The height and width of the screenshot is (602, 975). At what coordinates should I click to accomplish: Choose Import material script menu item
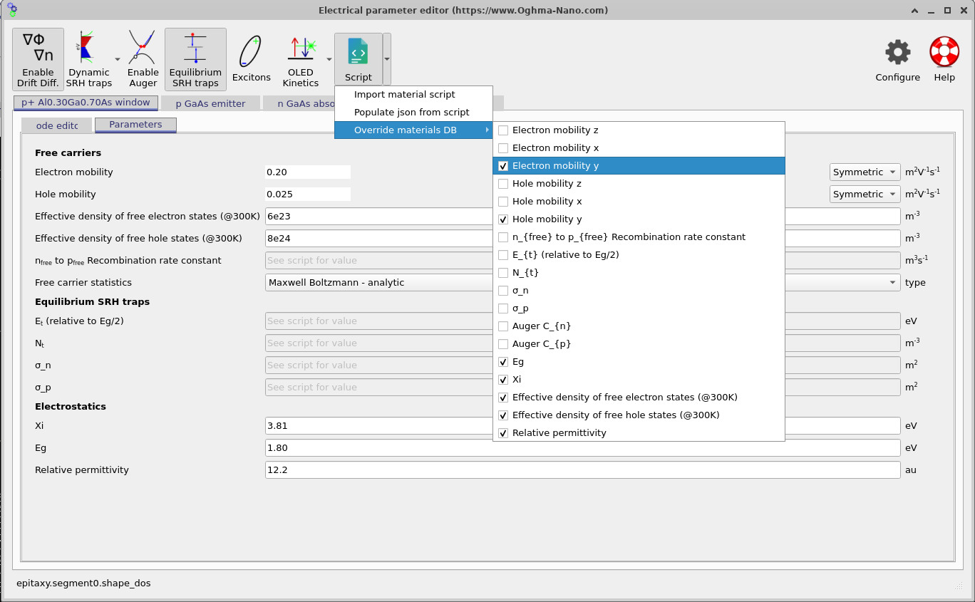413,95
